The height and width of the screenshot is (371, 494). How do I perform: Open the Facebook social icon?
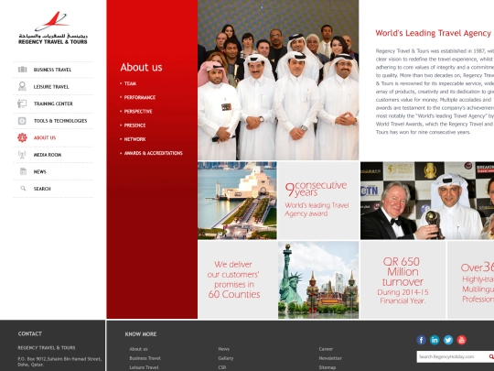[421, 340]
